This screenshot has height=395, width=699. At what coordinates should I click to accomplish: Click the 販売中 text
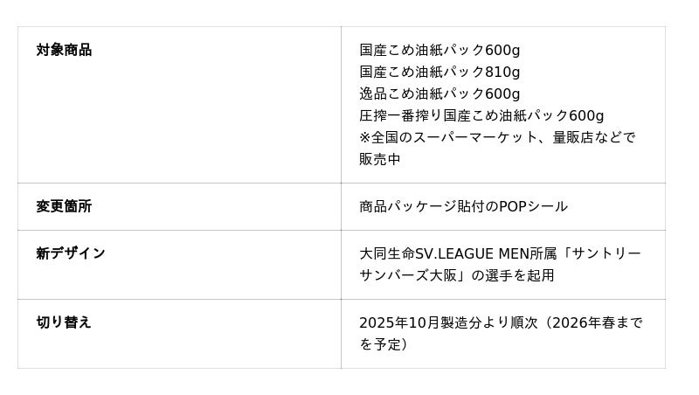pos(380,159)
